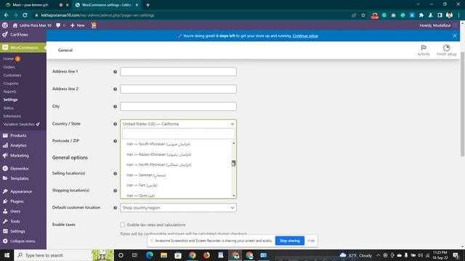Focus the Address line 1 field

point(178,72)
